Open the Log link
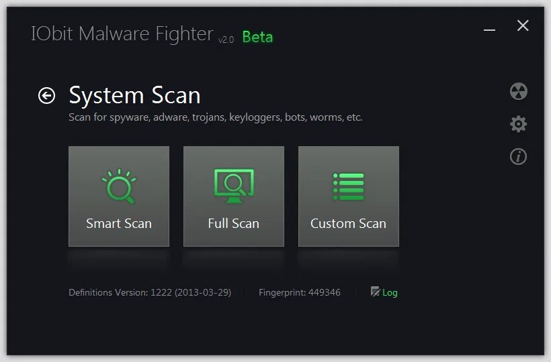 coord(390,292)
